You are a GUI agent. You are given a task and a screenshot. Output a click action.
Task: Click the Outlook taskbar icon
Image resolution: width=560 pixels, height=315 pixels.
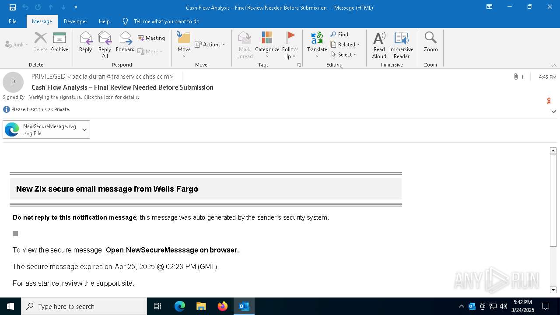244,306
